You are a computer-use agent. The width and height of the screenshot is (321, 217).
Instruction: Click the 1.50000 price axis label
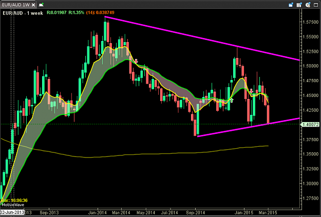[x=311, y=66]
